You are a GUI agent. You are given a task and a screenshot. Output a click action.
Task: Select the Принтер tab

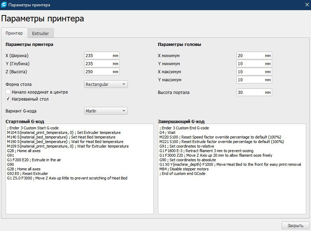(x=14, y=33)
